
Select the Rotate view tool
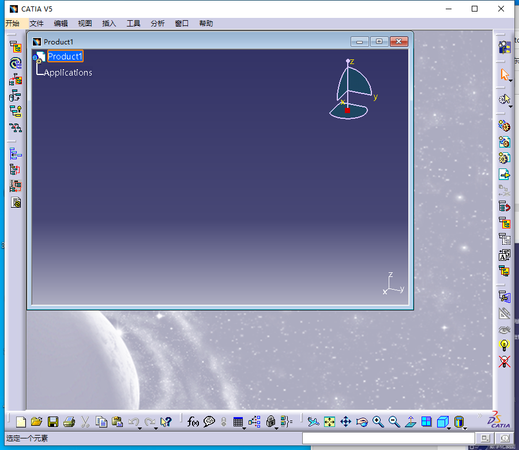[363, 422]
